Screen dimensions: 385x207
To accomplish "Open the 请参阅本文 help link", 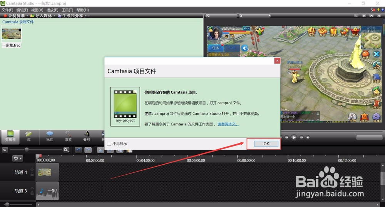I will (x=228, y=124).
